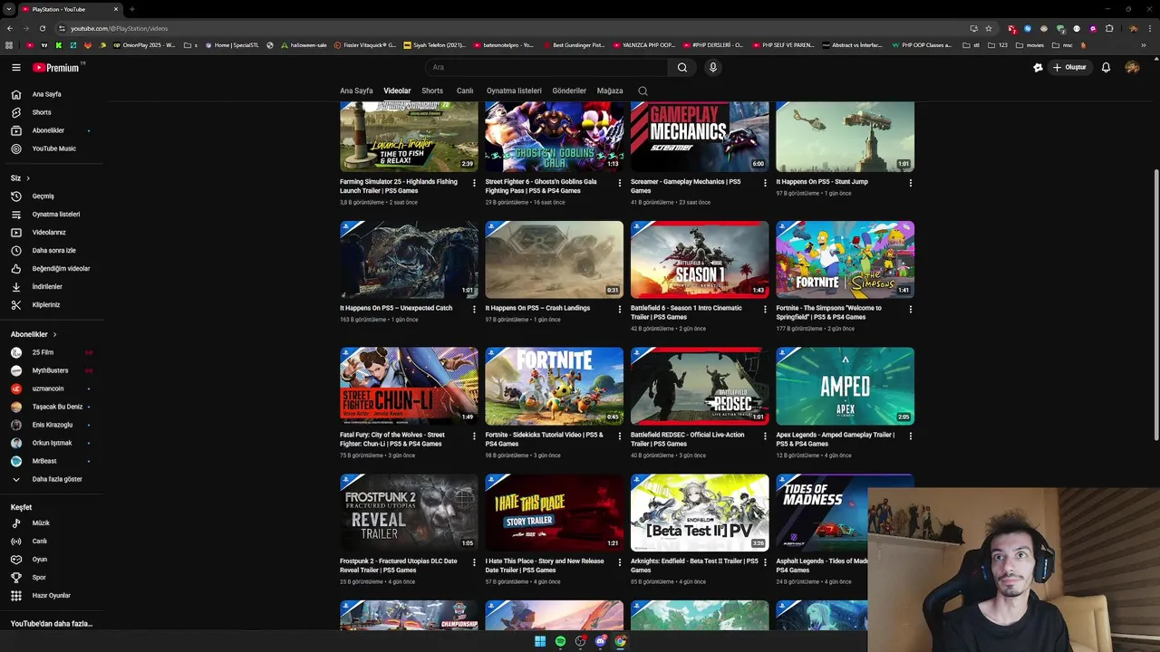1160x652 pixels.
Task: Click the browser address bar URL
Action: tap(120, 28)
